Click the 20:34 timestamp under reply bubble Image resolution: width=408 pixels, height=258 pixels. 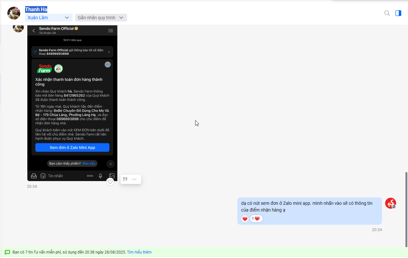[x=377, y=230]
